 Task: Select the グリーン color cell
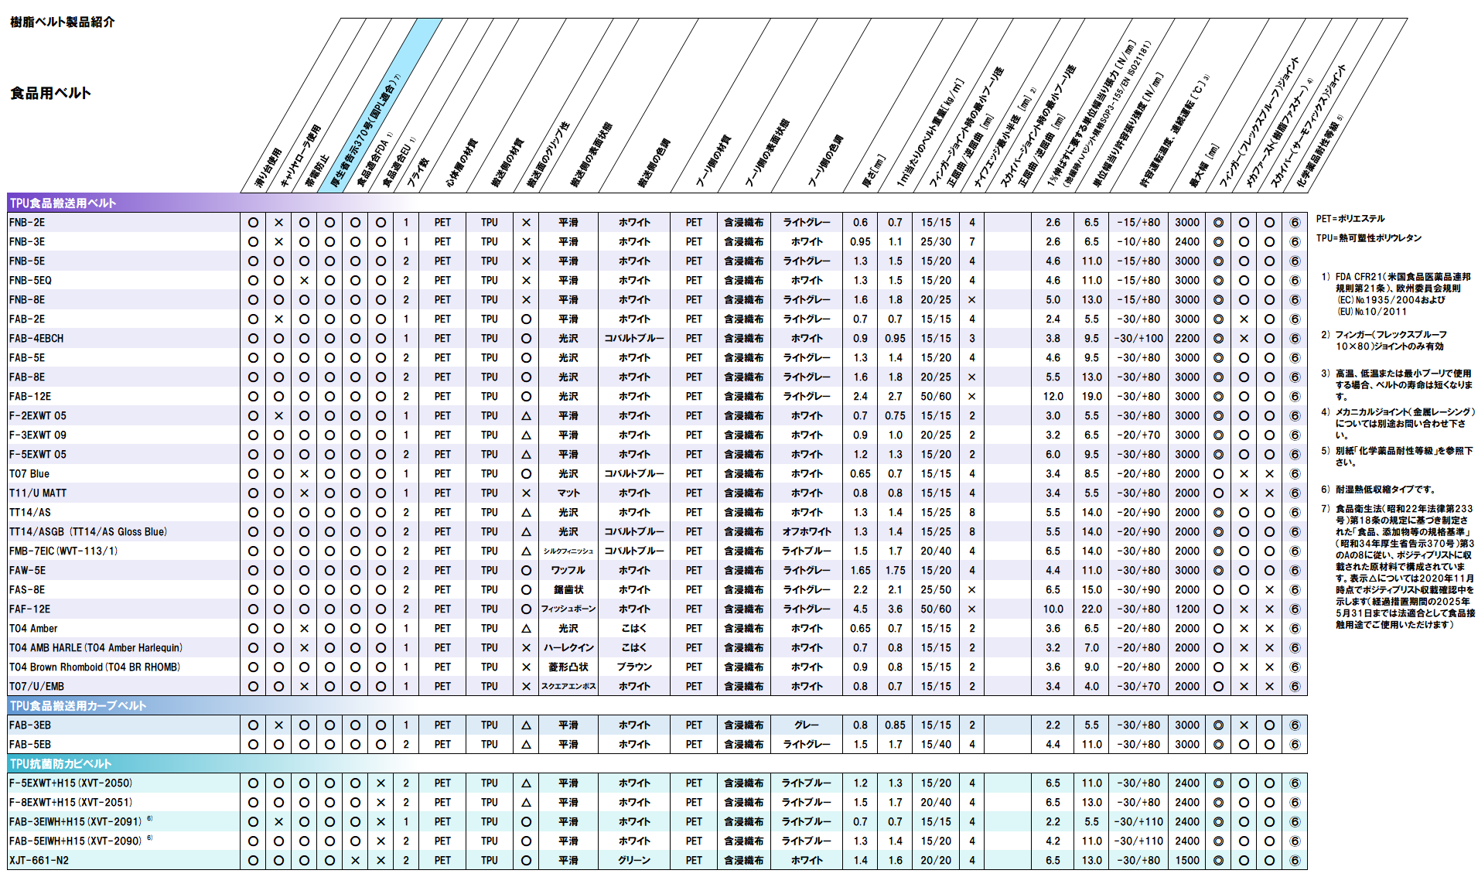point(634,861)
